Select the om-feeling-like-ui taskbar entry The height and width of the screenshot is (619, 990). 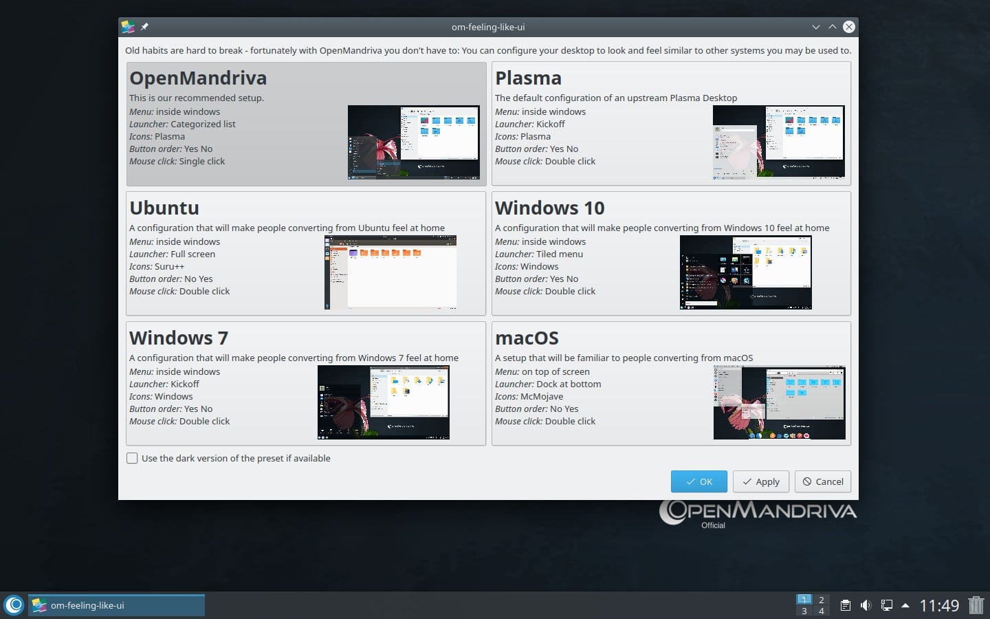tap(117, 605)
